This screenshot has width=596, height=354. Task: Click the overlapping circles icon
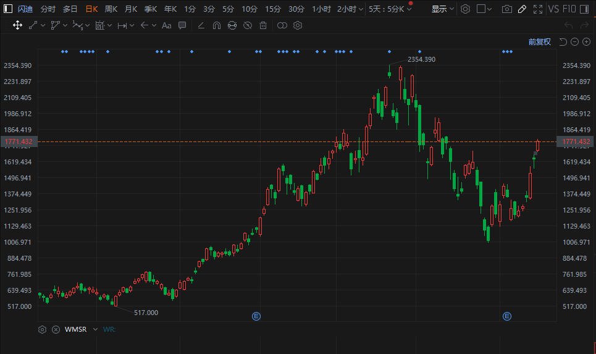pyautogui.click(x=282, y=25)
